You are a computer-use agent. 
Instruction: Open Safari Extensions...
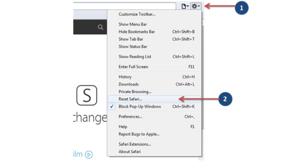pos(154,144)
